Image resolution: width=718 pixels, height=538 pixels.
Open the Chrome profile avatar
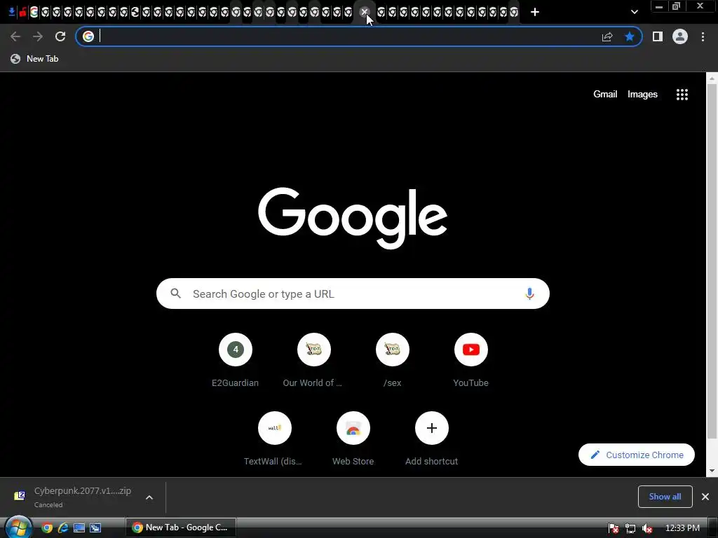680,36
